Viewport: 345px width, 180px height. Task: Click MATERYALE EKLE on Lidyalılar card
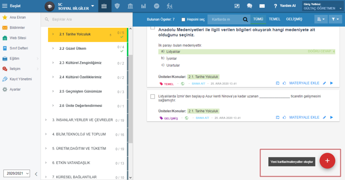pos(304,83)
